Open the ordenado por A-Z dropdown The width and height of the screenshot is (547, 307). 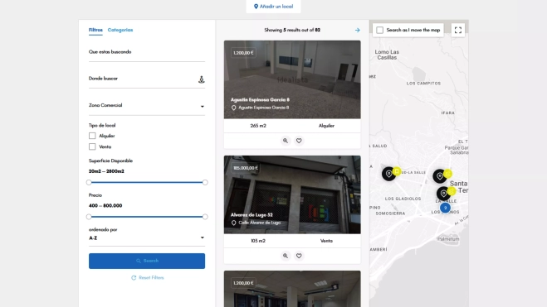[x=147, y=238]
